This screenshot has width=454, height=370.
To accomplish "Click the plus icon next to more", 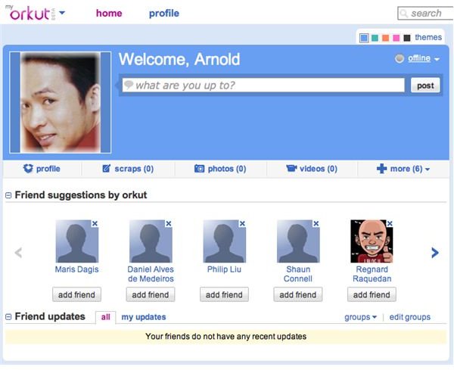I will 381,169.
